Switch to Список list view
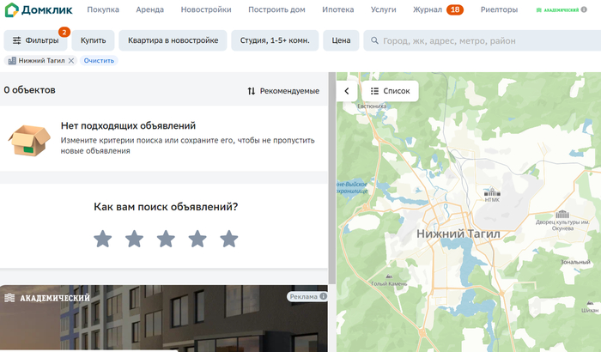601x352 pixels. point(390,91)
